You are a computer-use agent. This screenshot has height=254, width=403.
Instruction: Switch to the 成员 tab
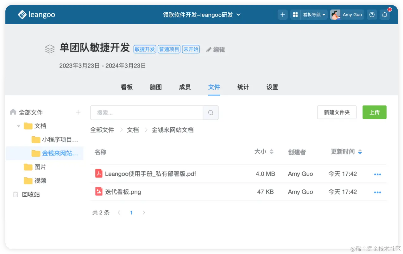tap(185, 87)
